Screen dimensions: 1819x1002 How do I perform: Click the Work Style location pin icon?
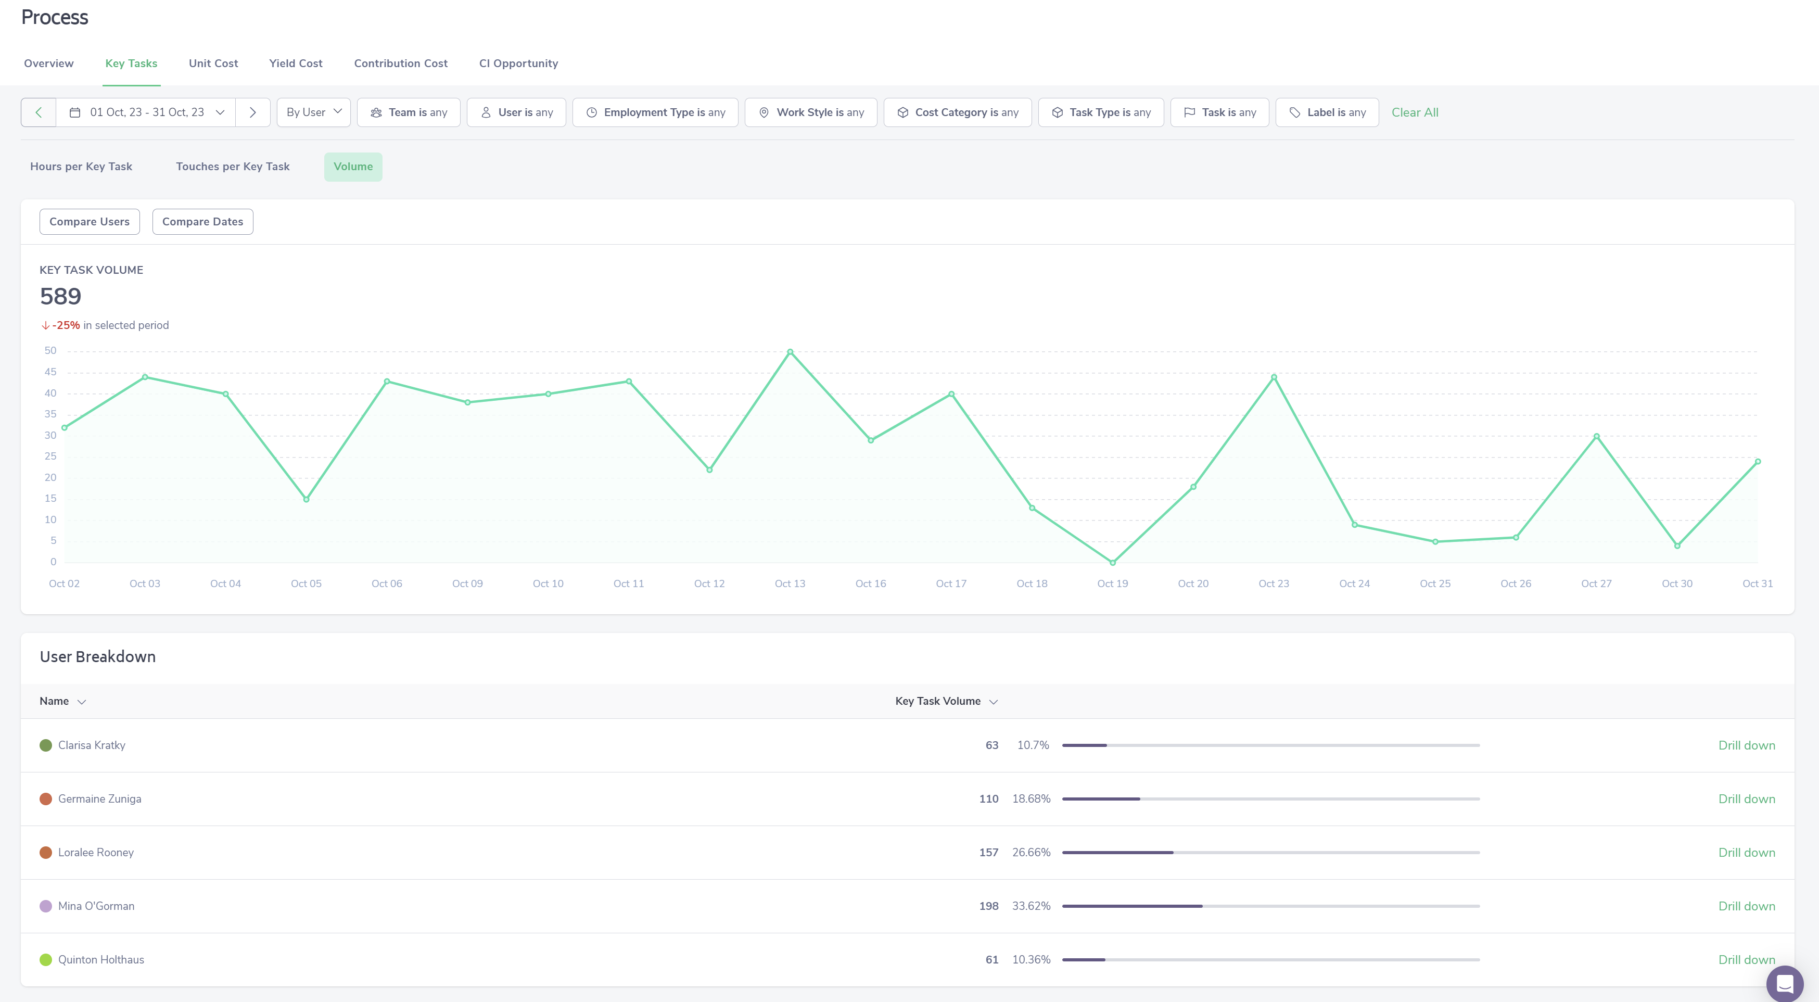coord(764,112)
